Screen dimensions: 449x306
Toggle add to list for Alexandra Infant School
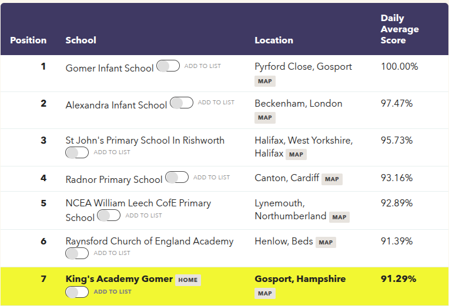[182, 103]
